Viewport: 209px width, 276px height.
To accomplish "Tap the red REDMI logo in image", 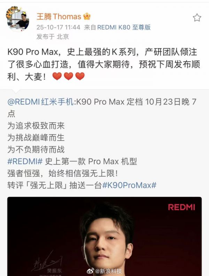I will [181, 207].
